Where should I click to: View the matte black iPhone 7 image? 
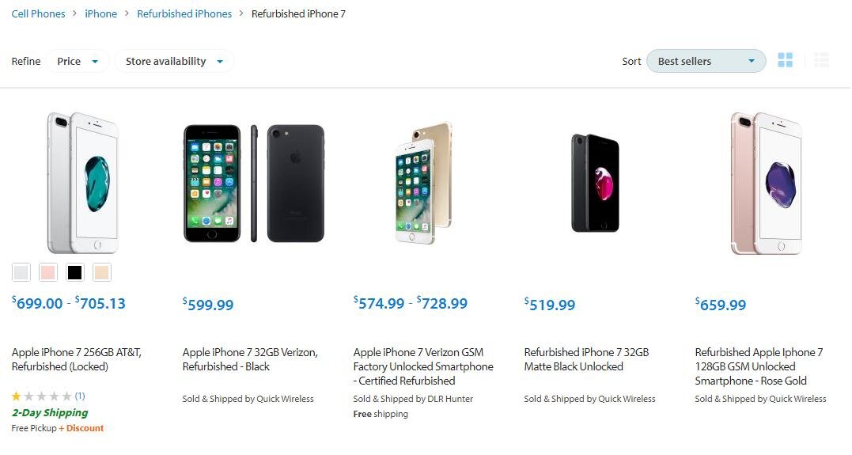click(595, 184)
